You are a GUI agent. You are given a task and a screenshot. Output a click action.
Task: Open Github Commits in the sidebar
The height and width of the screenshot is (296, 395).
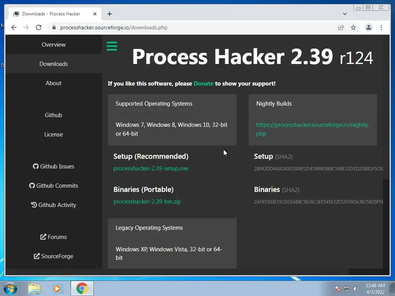(53, 185)
